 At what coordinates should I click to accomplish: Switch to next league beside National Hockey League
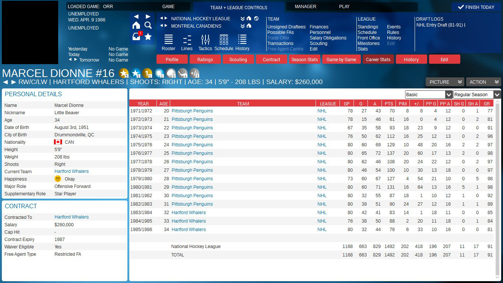pos(166,18)
